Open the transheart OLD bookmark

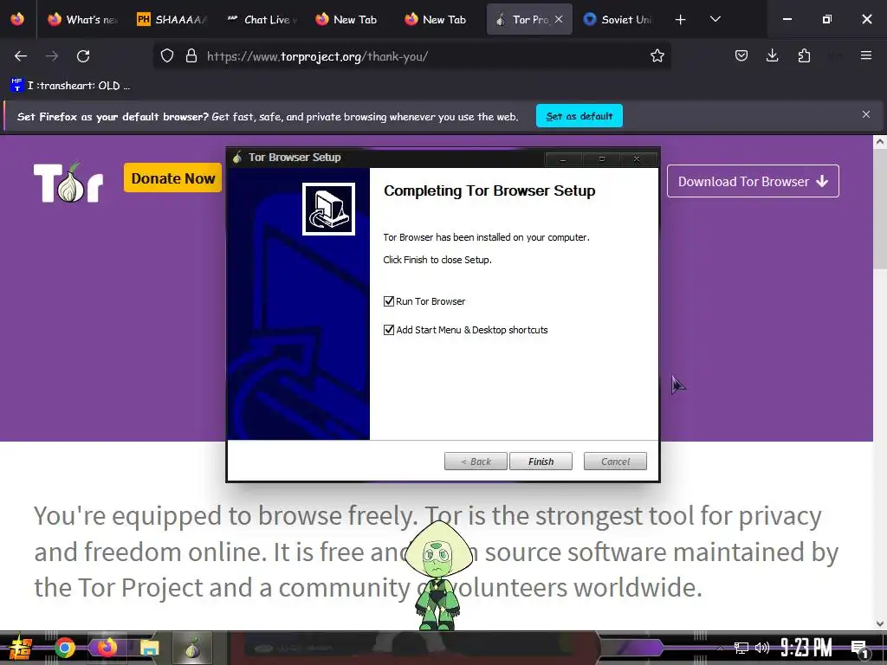(71, 86)
